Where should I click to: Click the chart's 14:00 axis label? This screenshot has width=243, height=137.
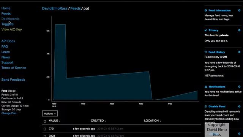click(x=83, y=104)
